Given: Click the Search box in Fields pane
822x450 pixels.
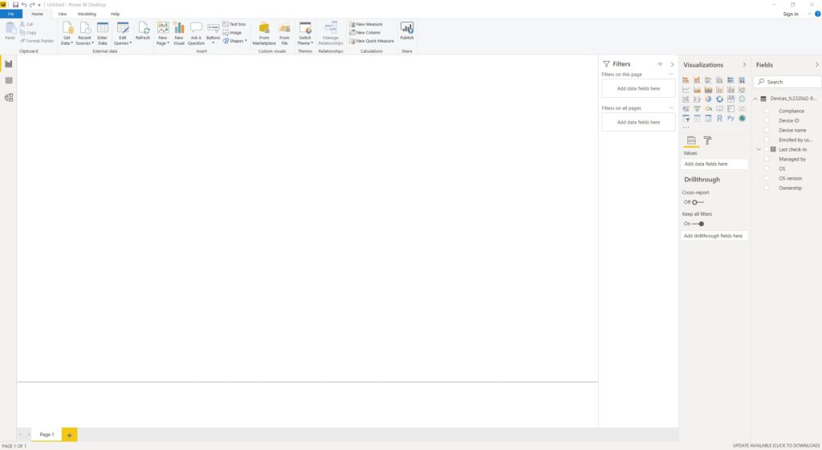Looking at the screenshot, I should [x=791, y=82].
